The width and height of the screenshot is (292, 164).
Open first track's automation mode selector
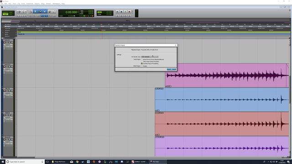(10, 46)
